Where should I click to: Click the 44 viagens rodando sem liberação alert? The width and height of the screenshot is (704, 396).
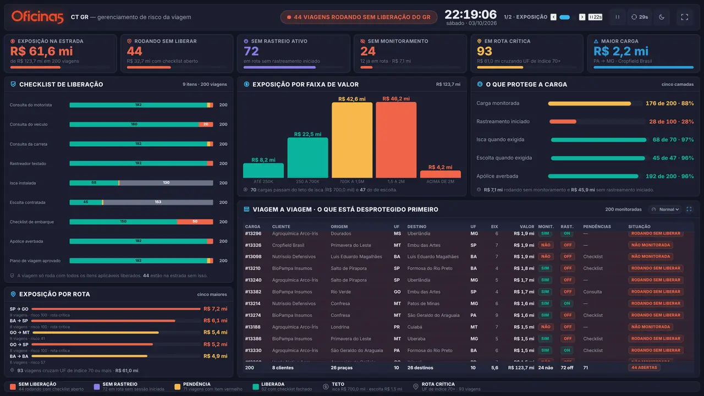pyautogui.click(x=359, y=17)
